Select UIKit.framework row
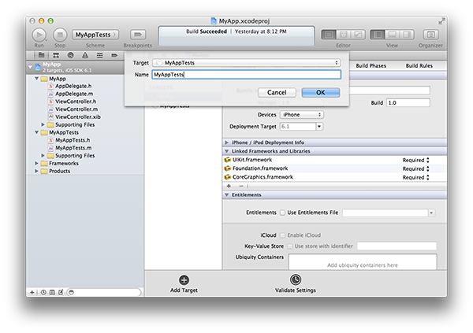 point(335,160)
